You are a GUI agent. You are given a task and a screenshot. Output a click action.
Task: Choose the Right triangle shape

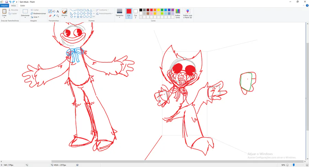(x=71, y=13)
